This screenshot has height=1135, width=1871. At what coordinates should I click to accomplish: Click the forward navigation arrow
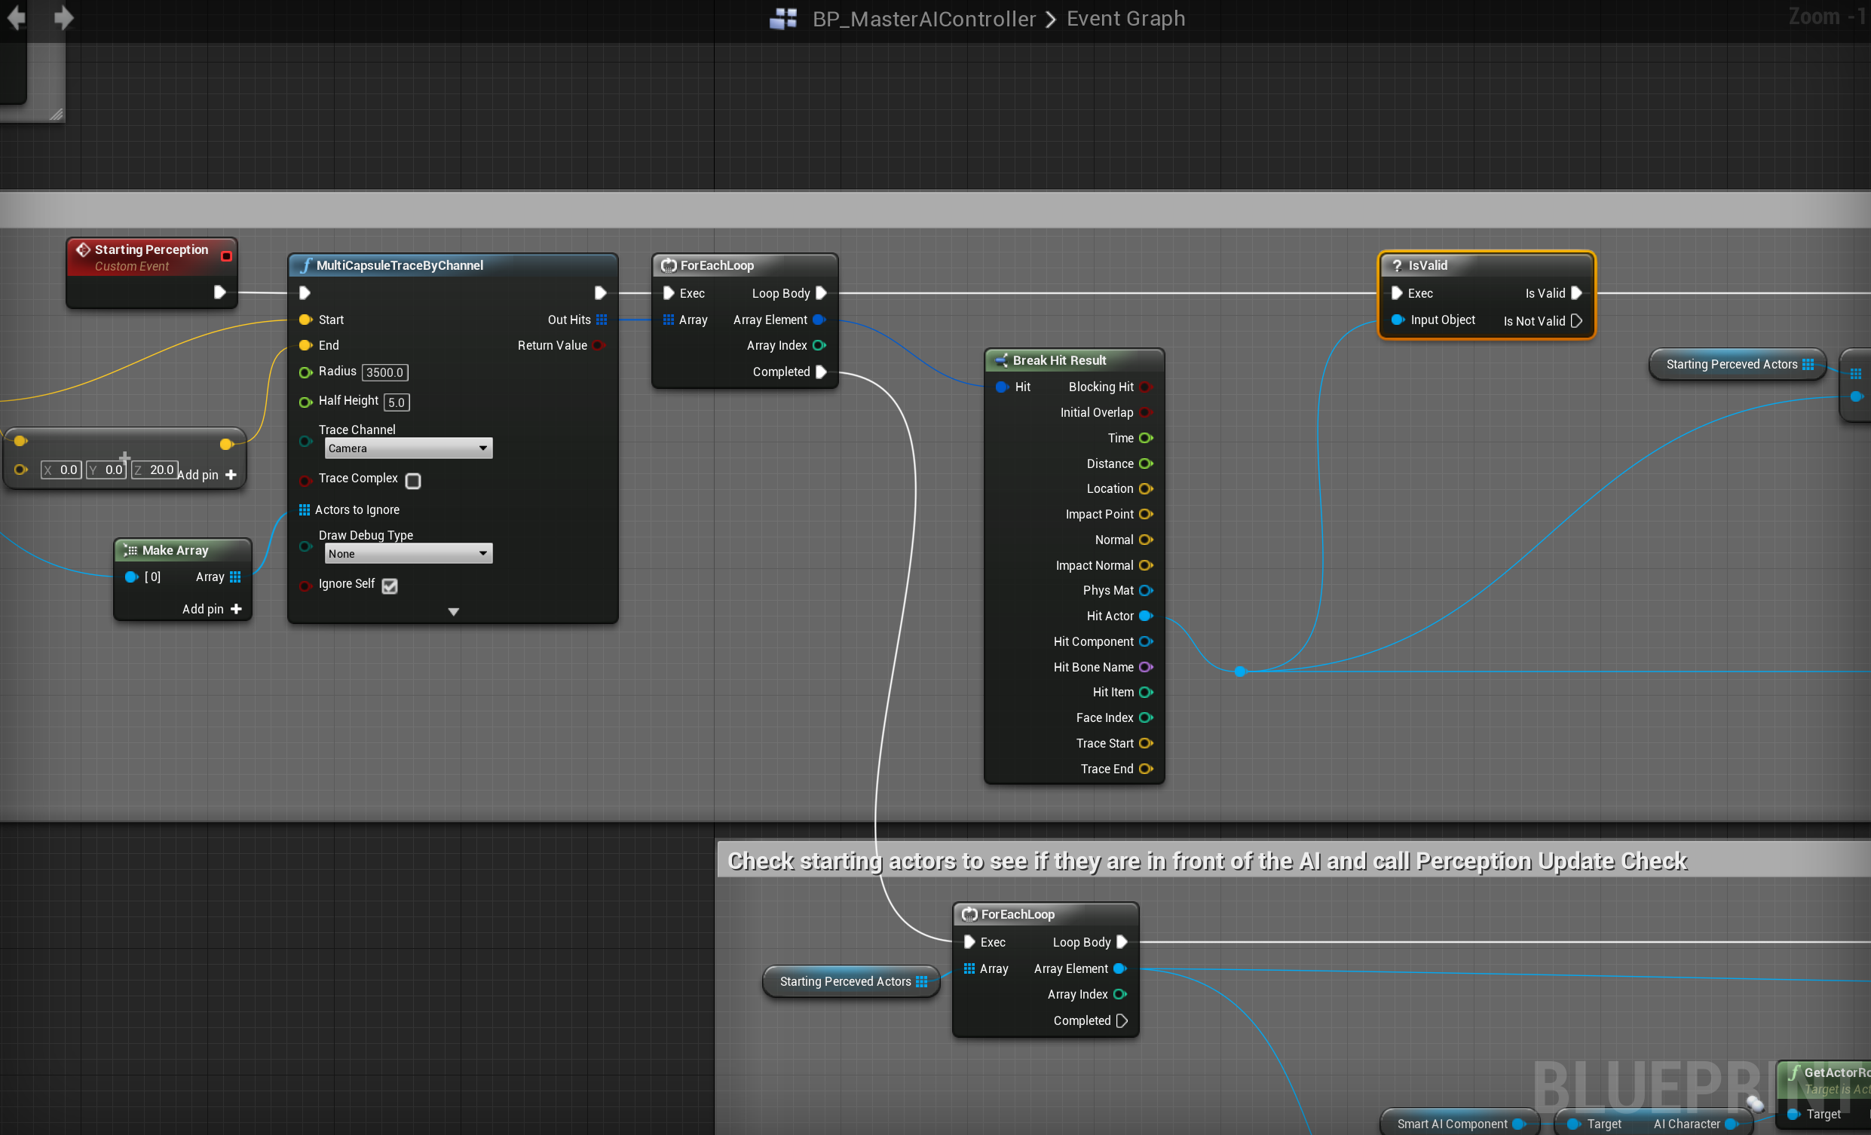pyautogui.click(x=64, y=17)
